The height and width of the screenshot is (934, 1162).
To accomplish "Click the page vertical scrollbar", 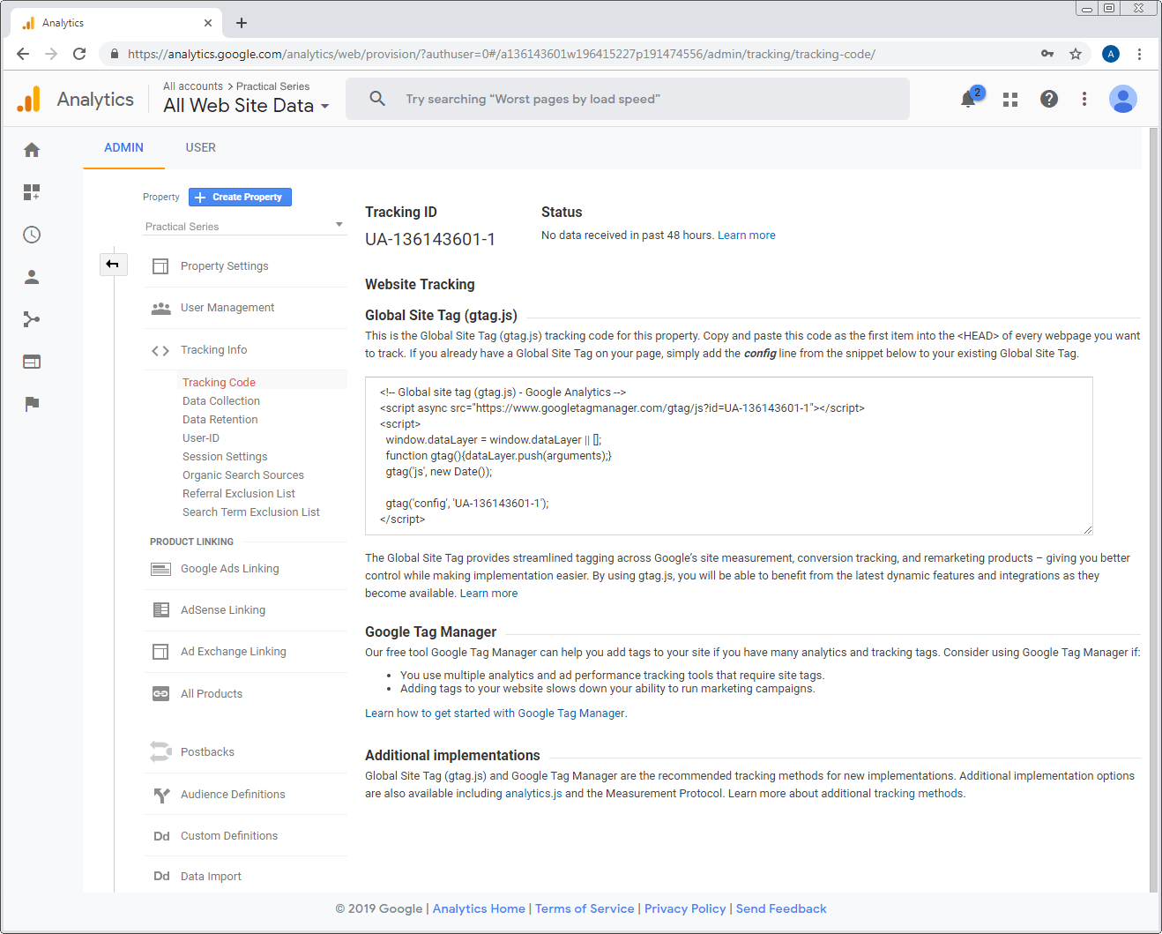I will [1154, 510].
